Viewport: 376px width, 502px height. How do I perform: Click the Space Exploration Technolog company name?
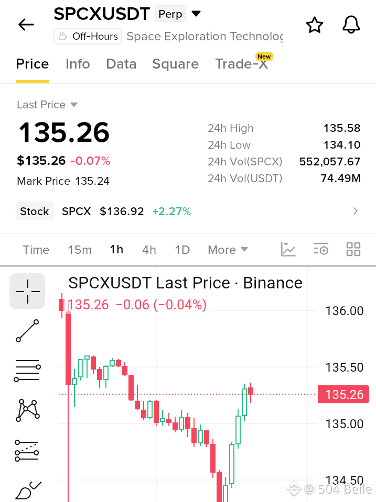coord(205,37)
